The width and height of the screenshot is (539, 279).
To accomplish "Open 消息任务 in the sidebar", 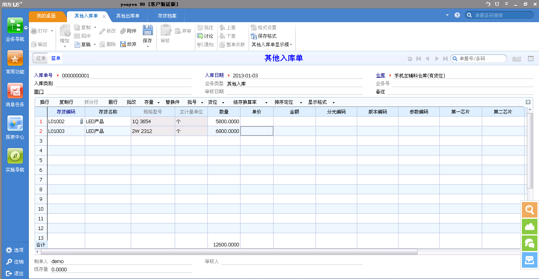I will pos(15,95).
